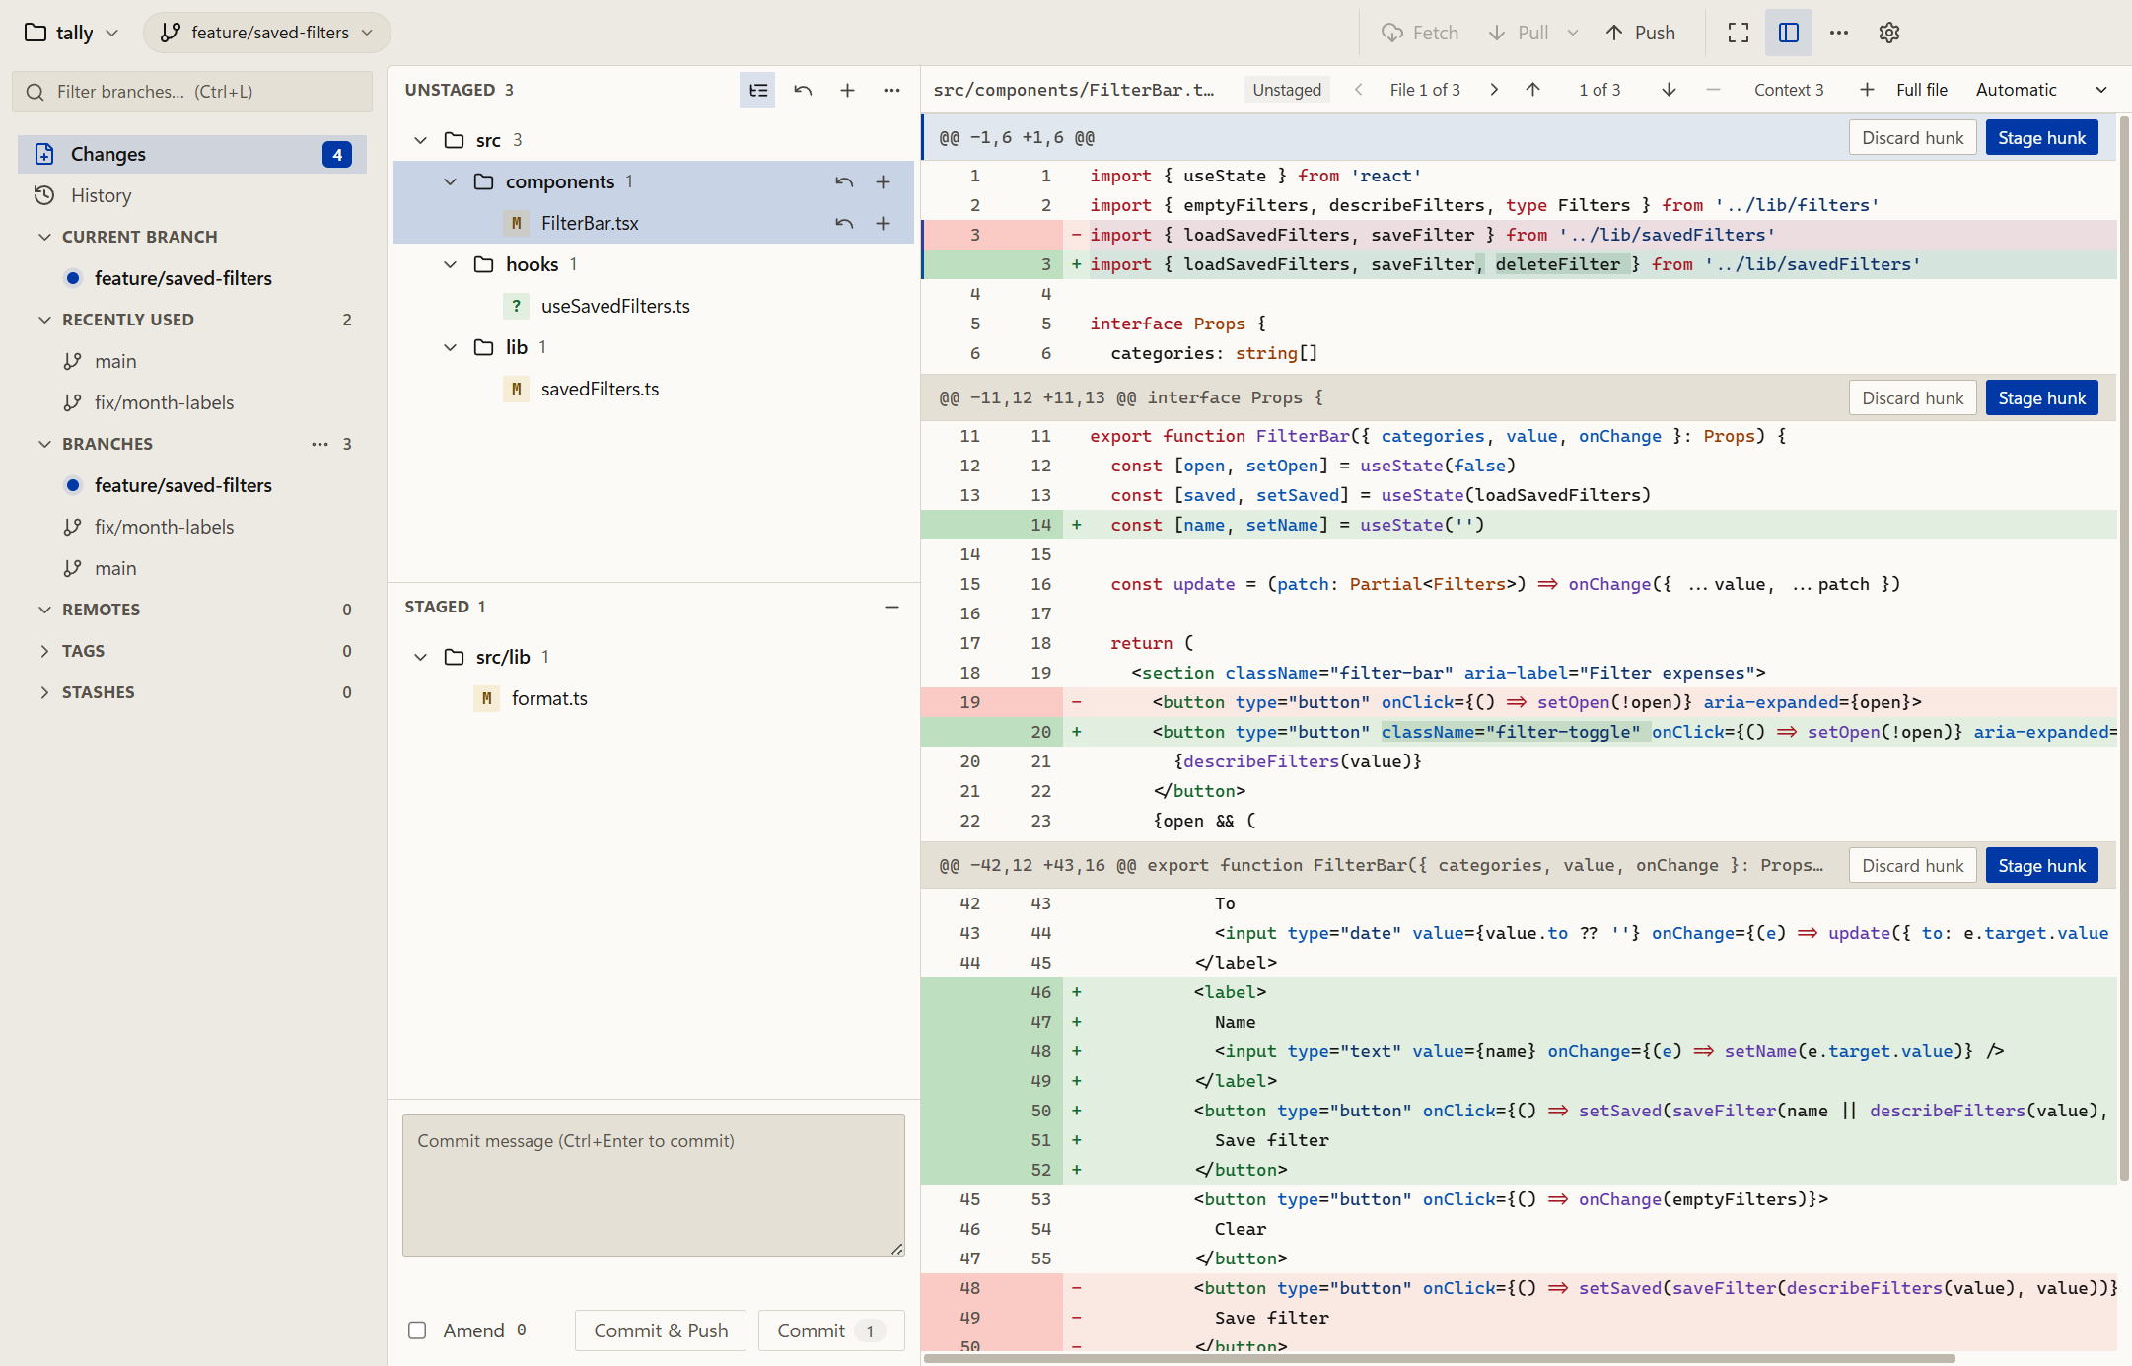Fetch from remote
2132x1366 pixels.
(x=1420, y=33)
